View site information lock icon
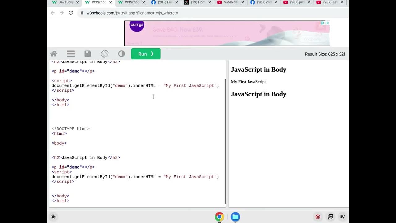Image resolution: width=396 pixels, height=223 pixels. tap(82, 13)
